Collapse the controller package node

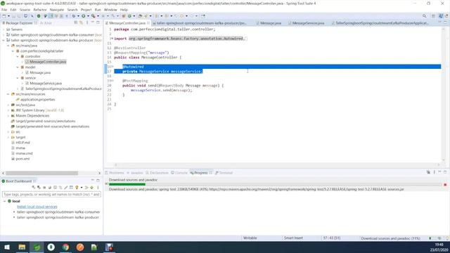pyautogui.click(x=18, y=56)
